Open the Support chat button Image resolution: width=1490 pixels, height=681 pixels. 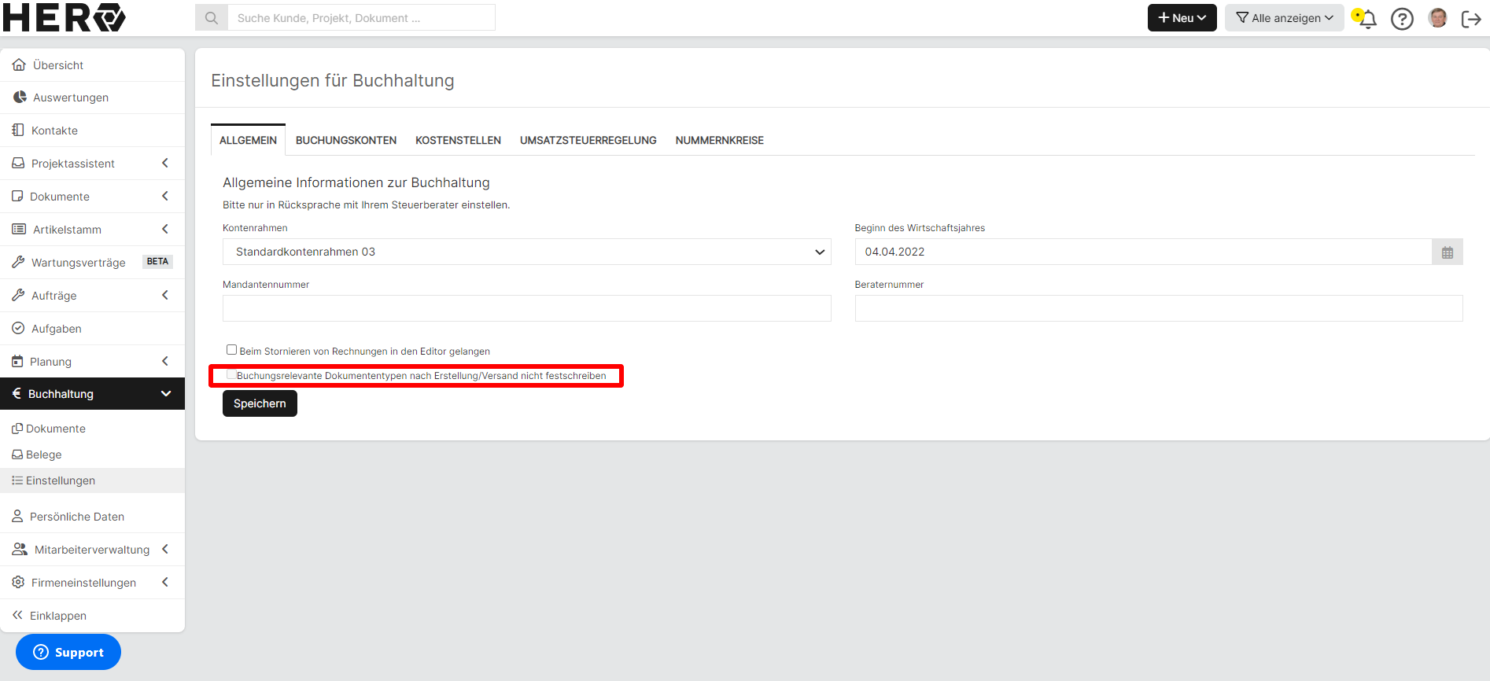(68, 652)
